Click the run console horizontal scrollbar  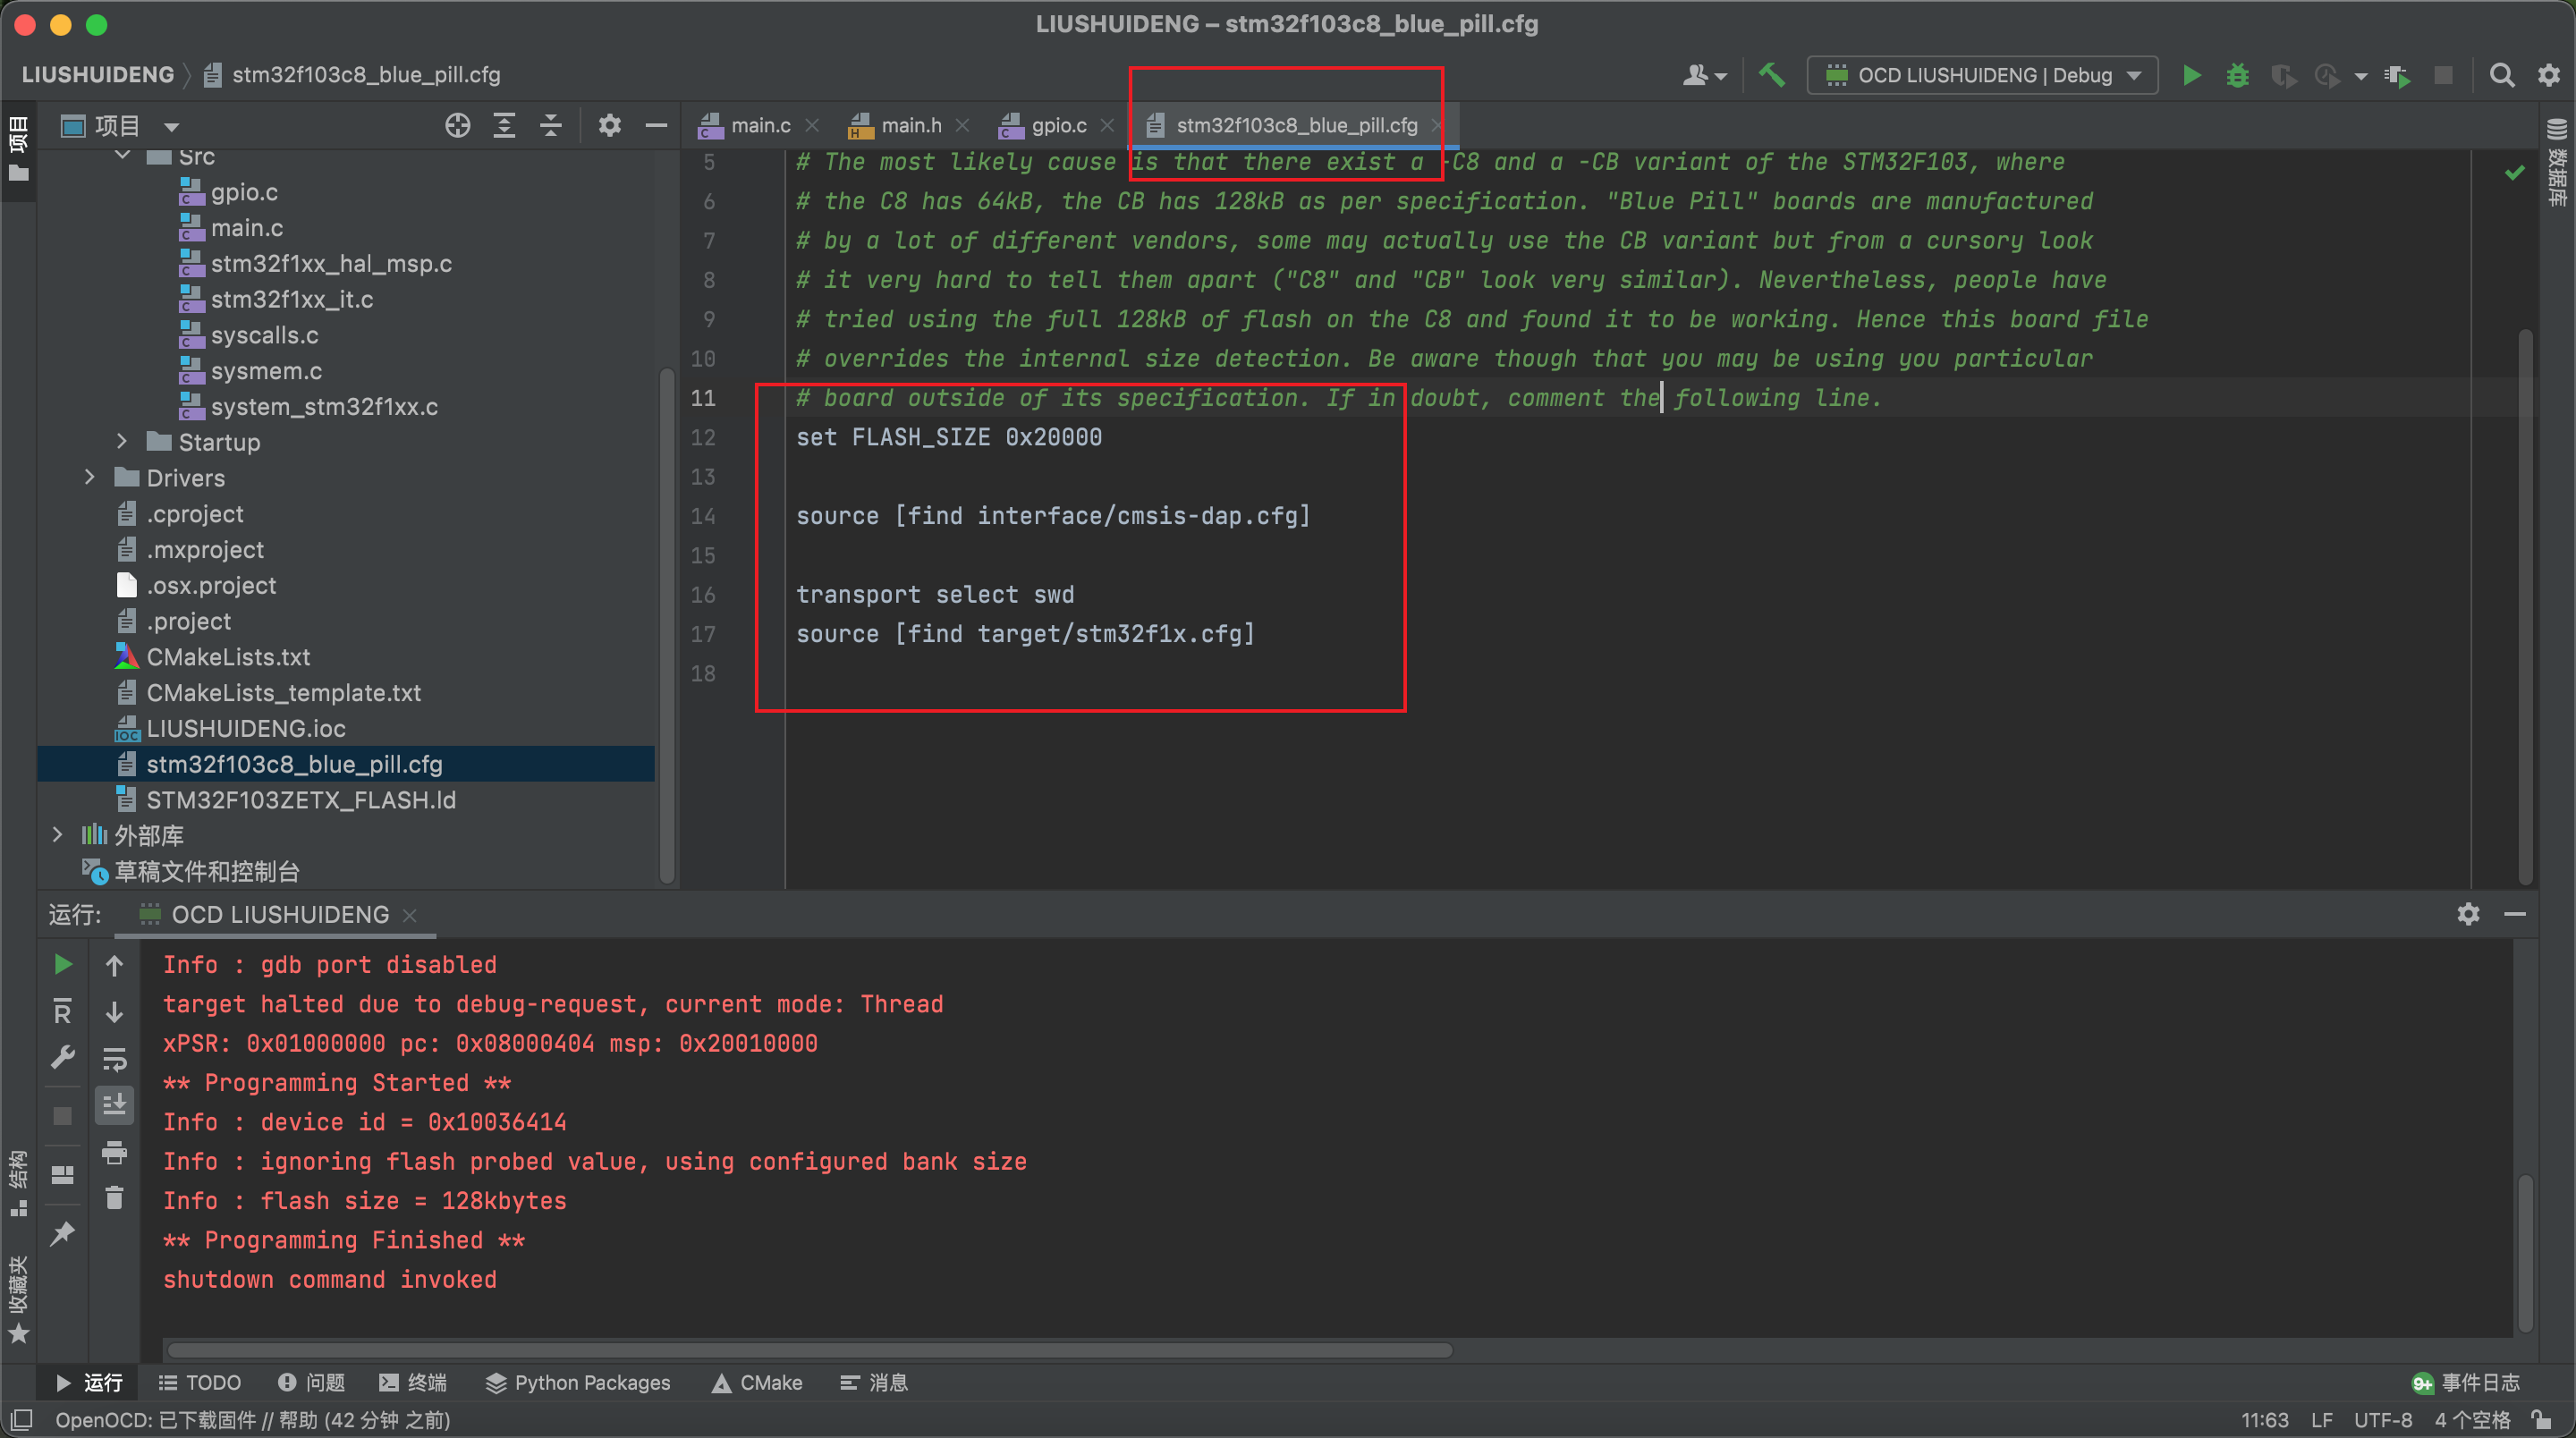pos(810,1351)
